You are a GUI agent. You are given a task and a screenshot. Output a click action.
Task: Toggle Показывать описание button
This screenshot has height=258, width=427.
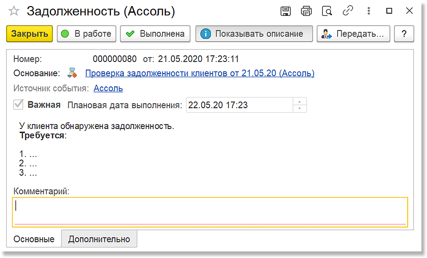[x=254, y=34]
